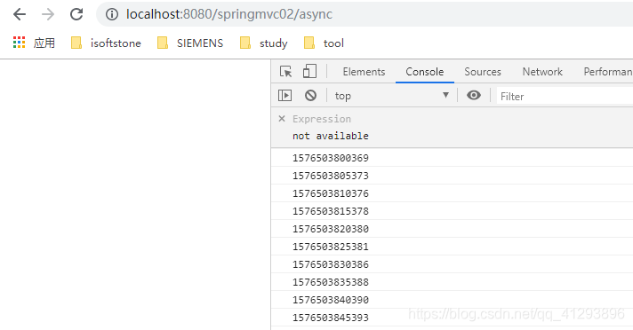Show the console sidebar
The image size is (633, 330).
point(285,96)
